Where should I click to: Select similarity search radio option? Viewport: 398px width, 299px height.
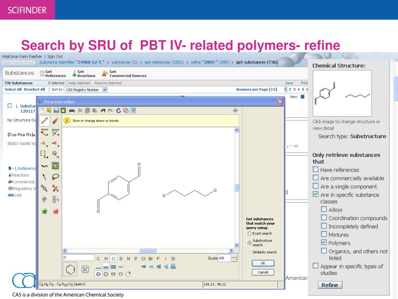(250, 252)
